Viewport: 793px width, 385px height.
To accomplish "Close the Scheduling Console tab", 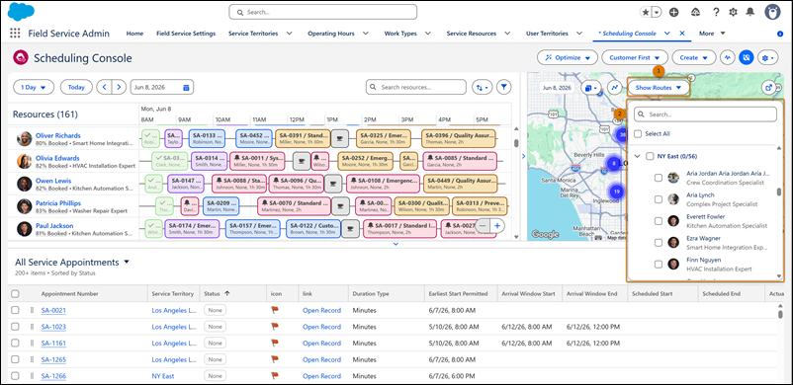I will point(681,34).
